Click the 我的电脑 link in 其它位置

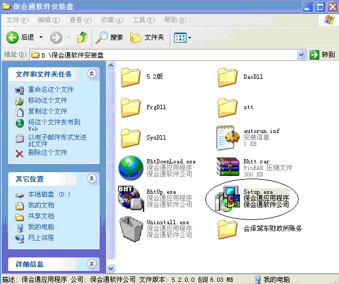click(x=41, y=227)
